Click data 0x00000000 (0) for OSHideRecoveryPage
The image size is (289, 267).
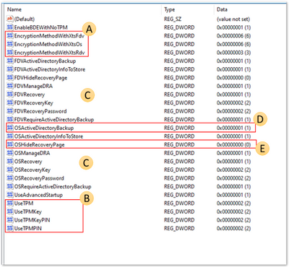pyautogui.click(x=233, y=145)
